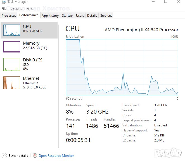Select the CPU mini graph thumbnail
This screenshot has width=185, height=161.
pyautogui.click(x=11, y=30)
